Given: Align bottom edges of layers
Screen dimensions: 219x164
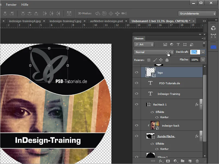Looking at the screenshot, I should [36, 13].
